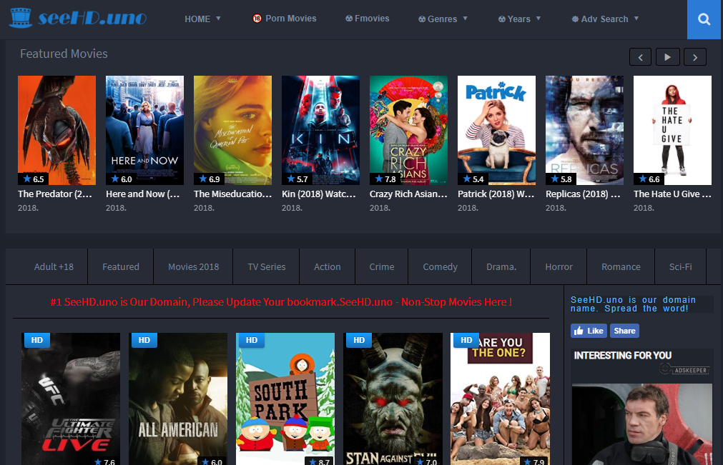The image size is (723, 465).
Task: Open The Miseducation movie title link
Action: coord(232,194)
